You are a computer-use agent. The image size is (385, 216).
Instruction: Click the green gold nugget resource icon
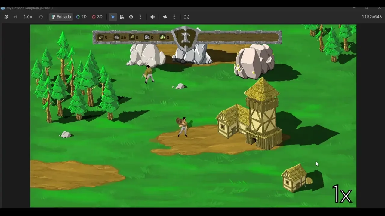tap(163, 37)
